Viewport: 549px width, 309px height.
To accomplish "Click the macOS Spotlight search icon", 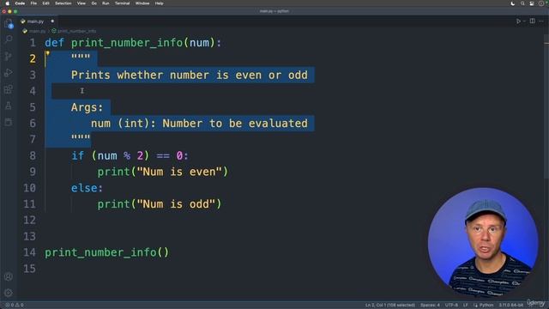I will tap(522, 3).
